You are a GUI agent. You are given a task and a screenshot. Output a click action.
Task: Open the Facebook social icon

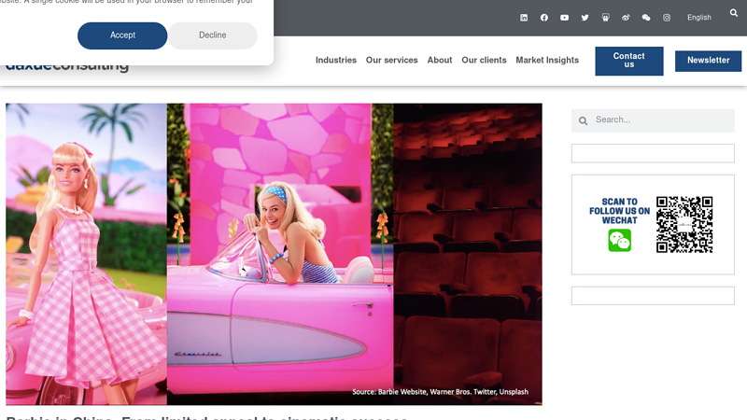click(x=544, y=18)
